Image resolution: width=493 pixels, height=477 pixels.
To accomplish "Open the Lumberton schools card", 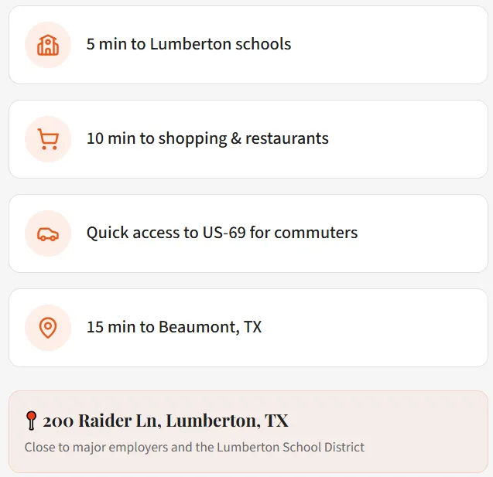I will (248, 45).
